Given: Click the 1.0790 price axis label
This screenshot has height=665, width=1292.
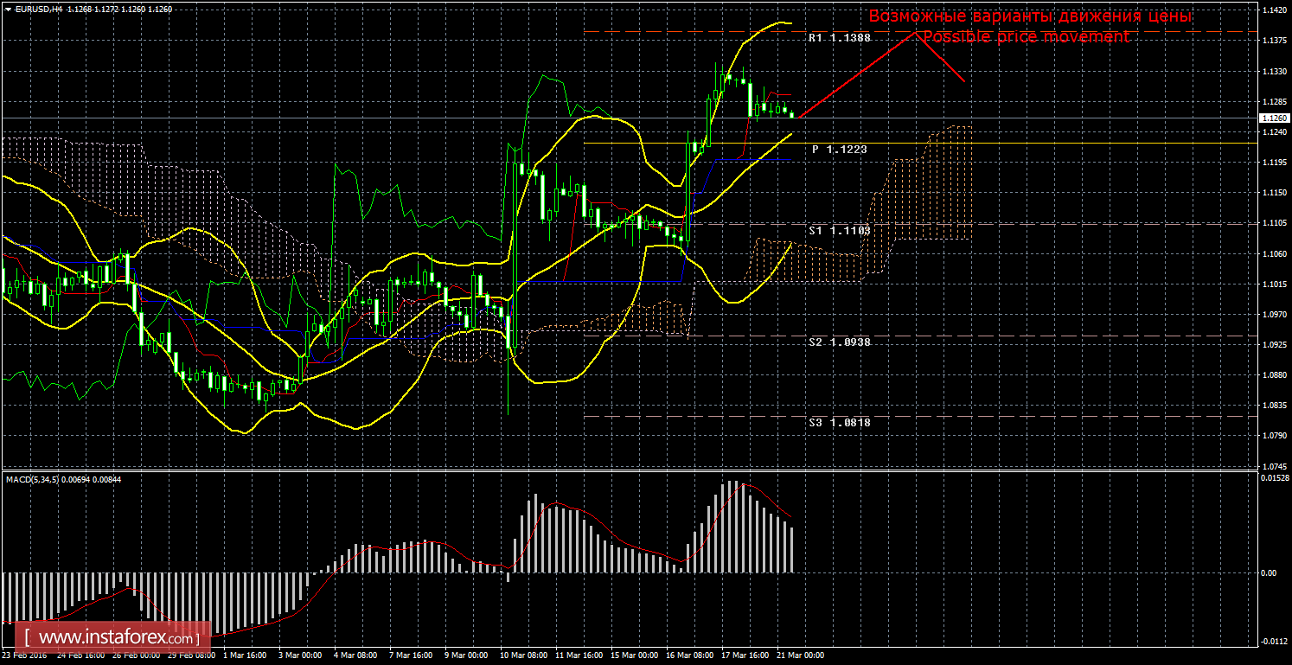Looking at the screenshot, I should (x=1274, y=436).
